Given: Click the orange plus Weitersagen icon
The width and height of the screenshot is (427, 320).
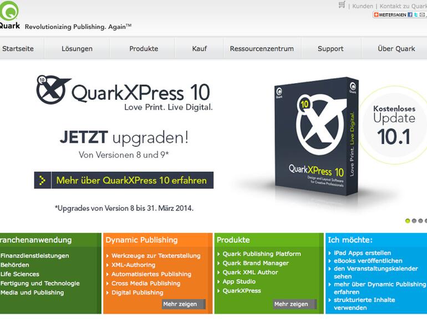Looking at the screenshot, I should [x=376, y=15].
